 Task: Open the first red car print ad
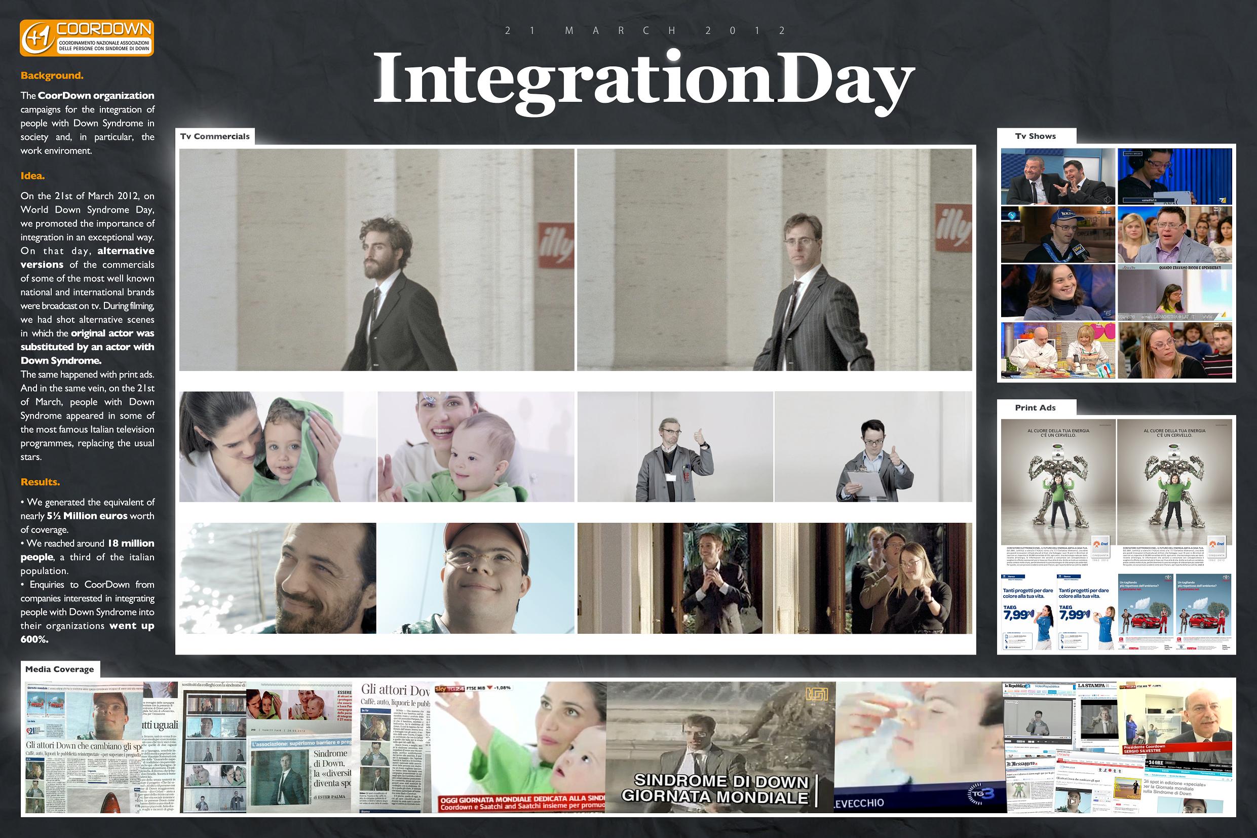tap(1146, 613)
